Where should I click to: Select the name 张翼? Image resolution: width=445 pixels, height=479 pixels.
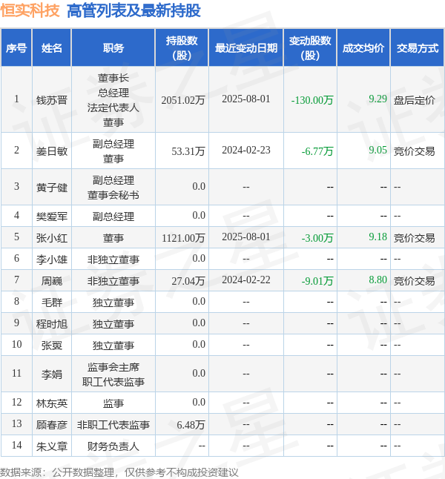52,346
